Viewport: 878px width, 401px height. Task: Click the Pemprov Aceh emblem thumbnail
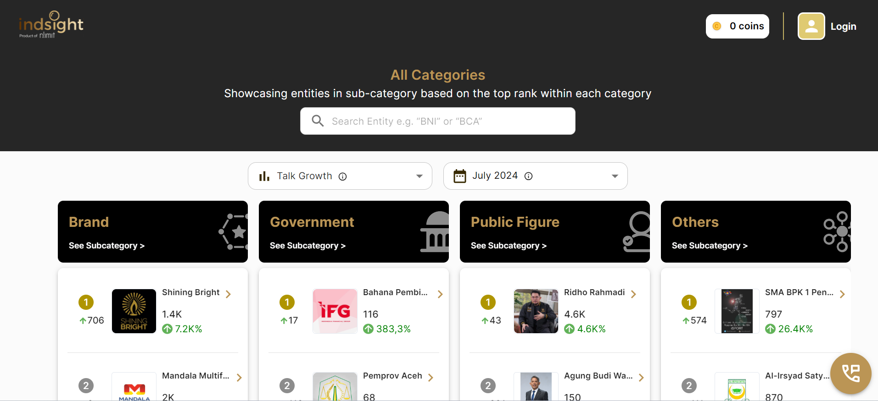click(x=335, y=387)
